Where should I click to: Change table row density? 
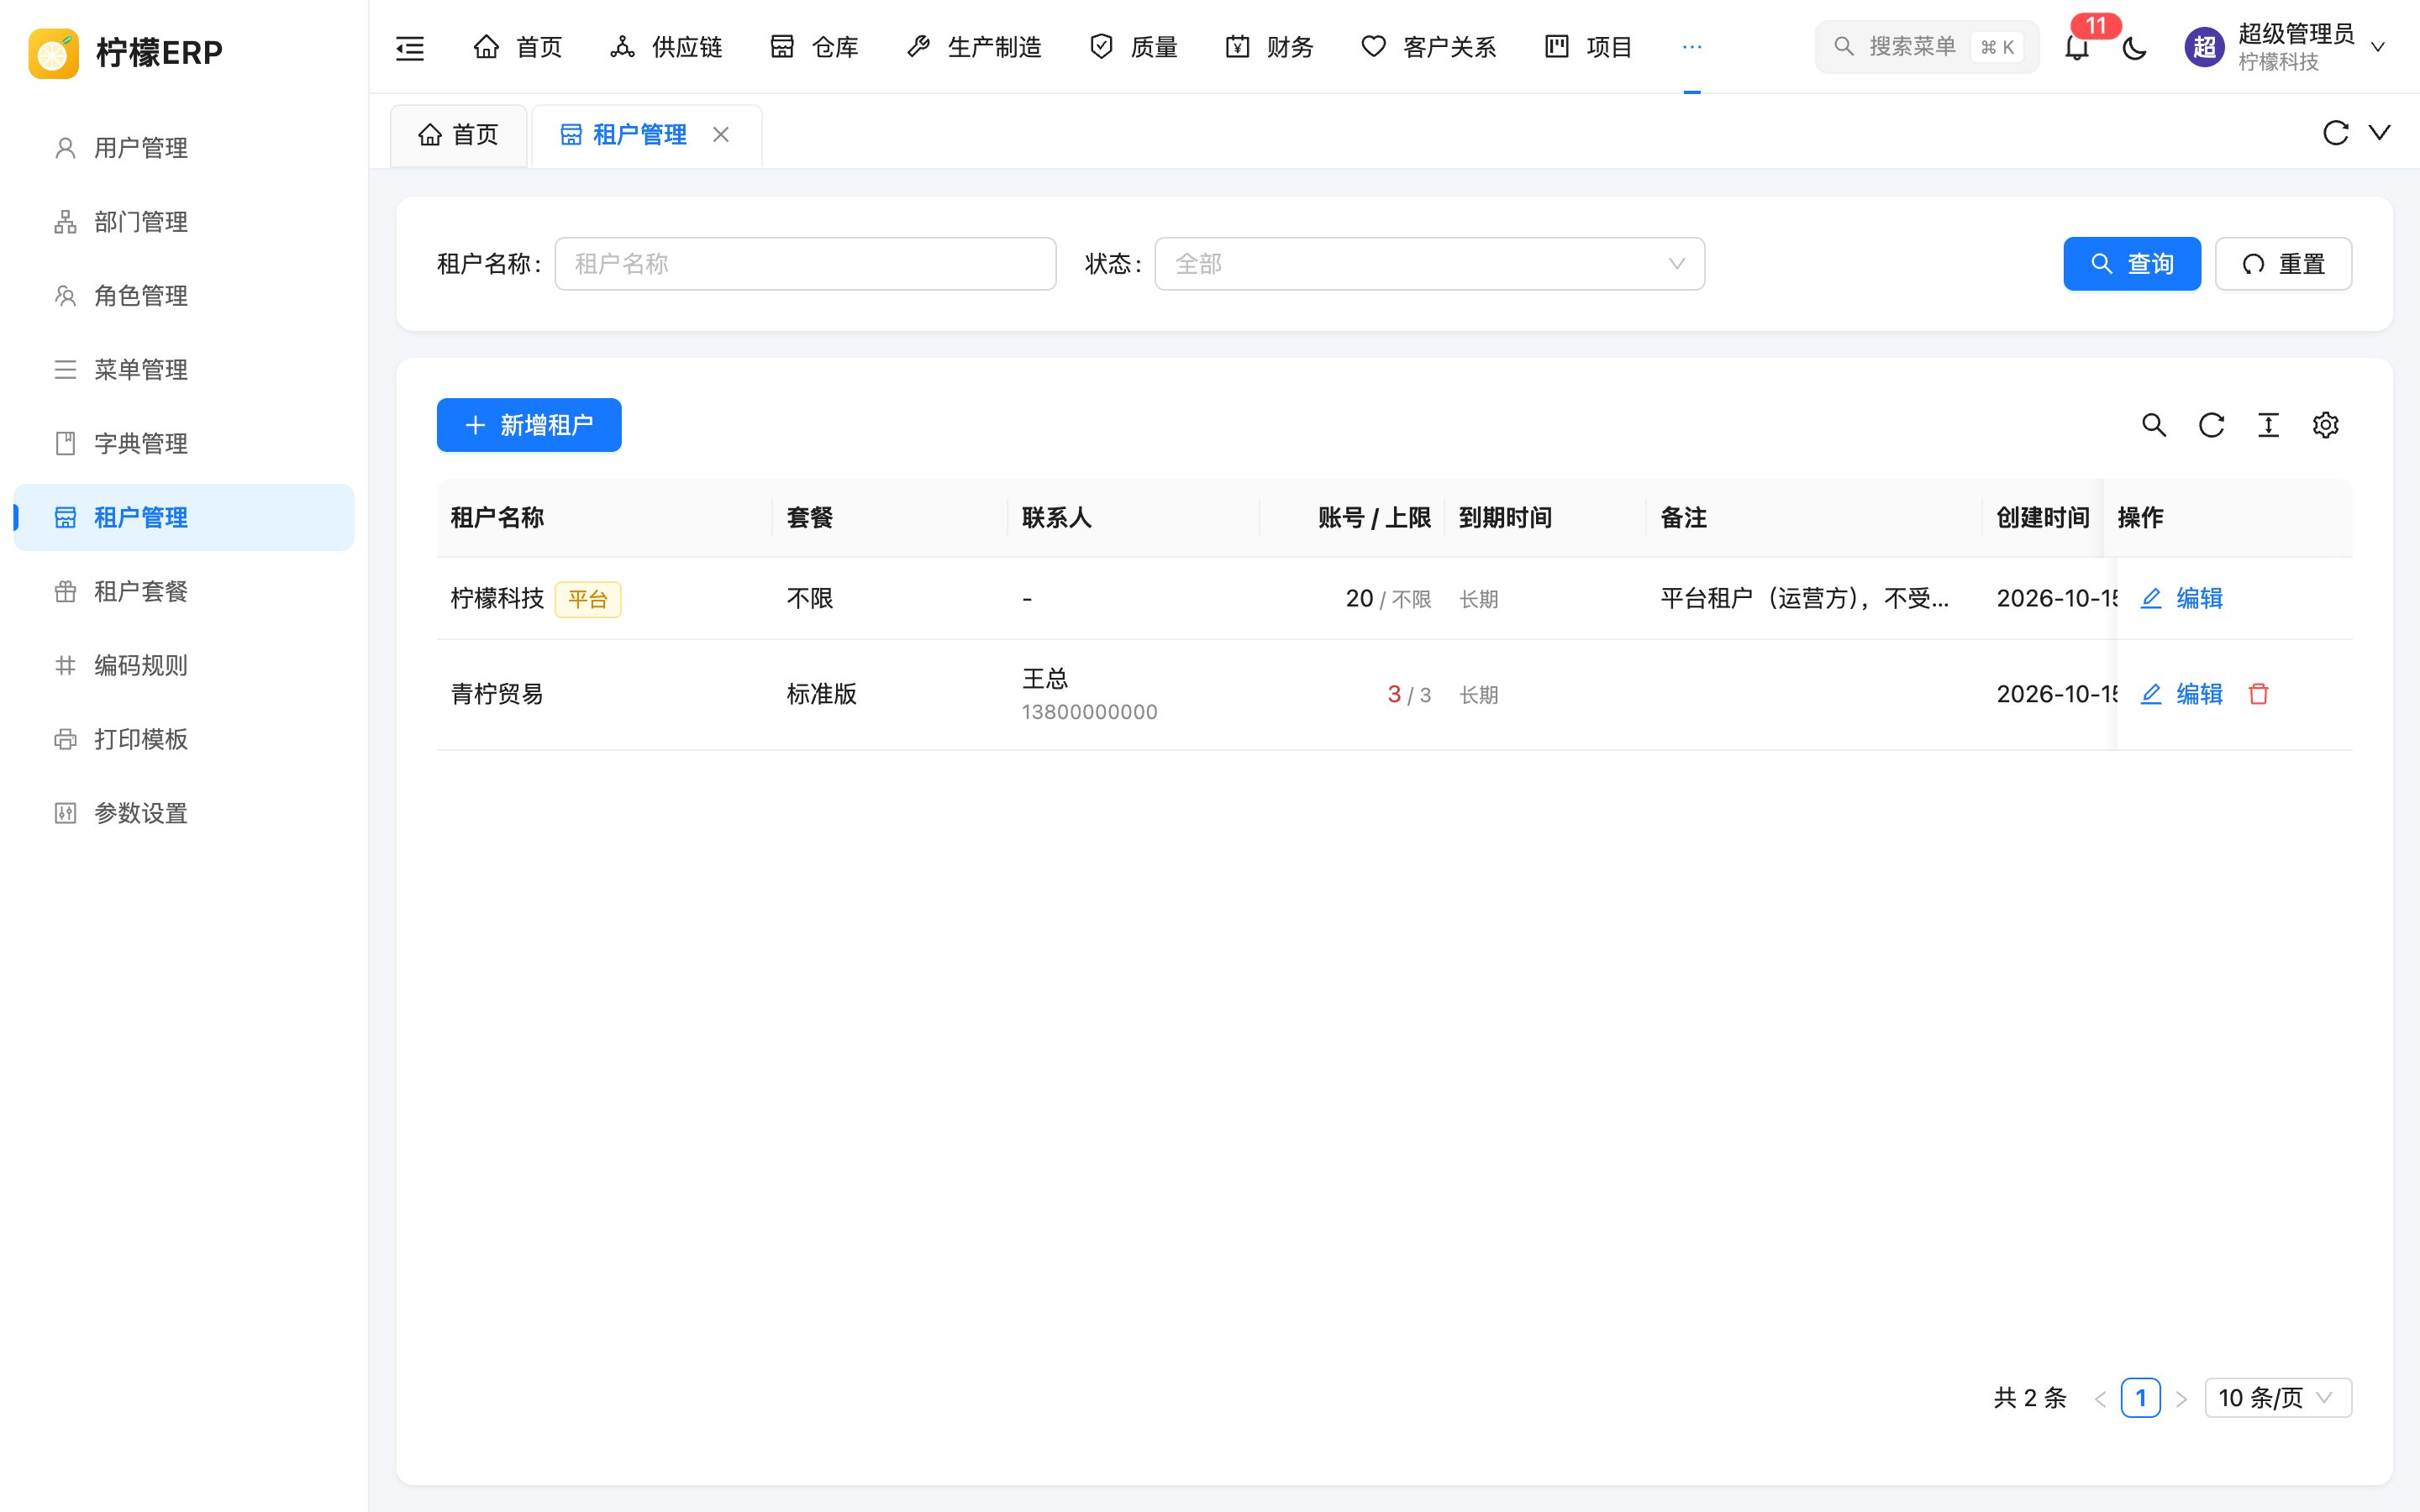[x=2268, y=425]
